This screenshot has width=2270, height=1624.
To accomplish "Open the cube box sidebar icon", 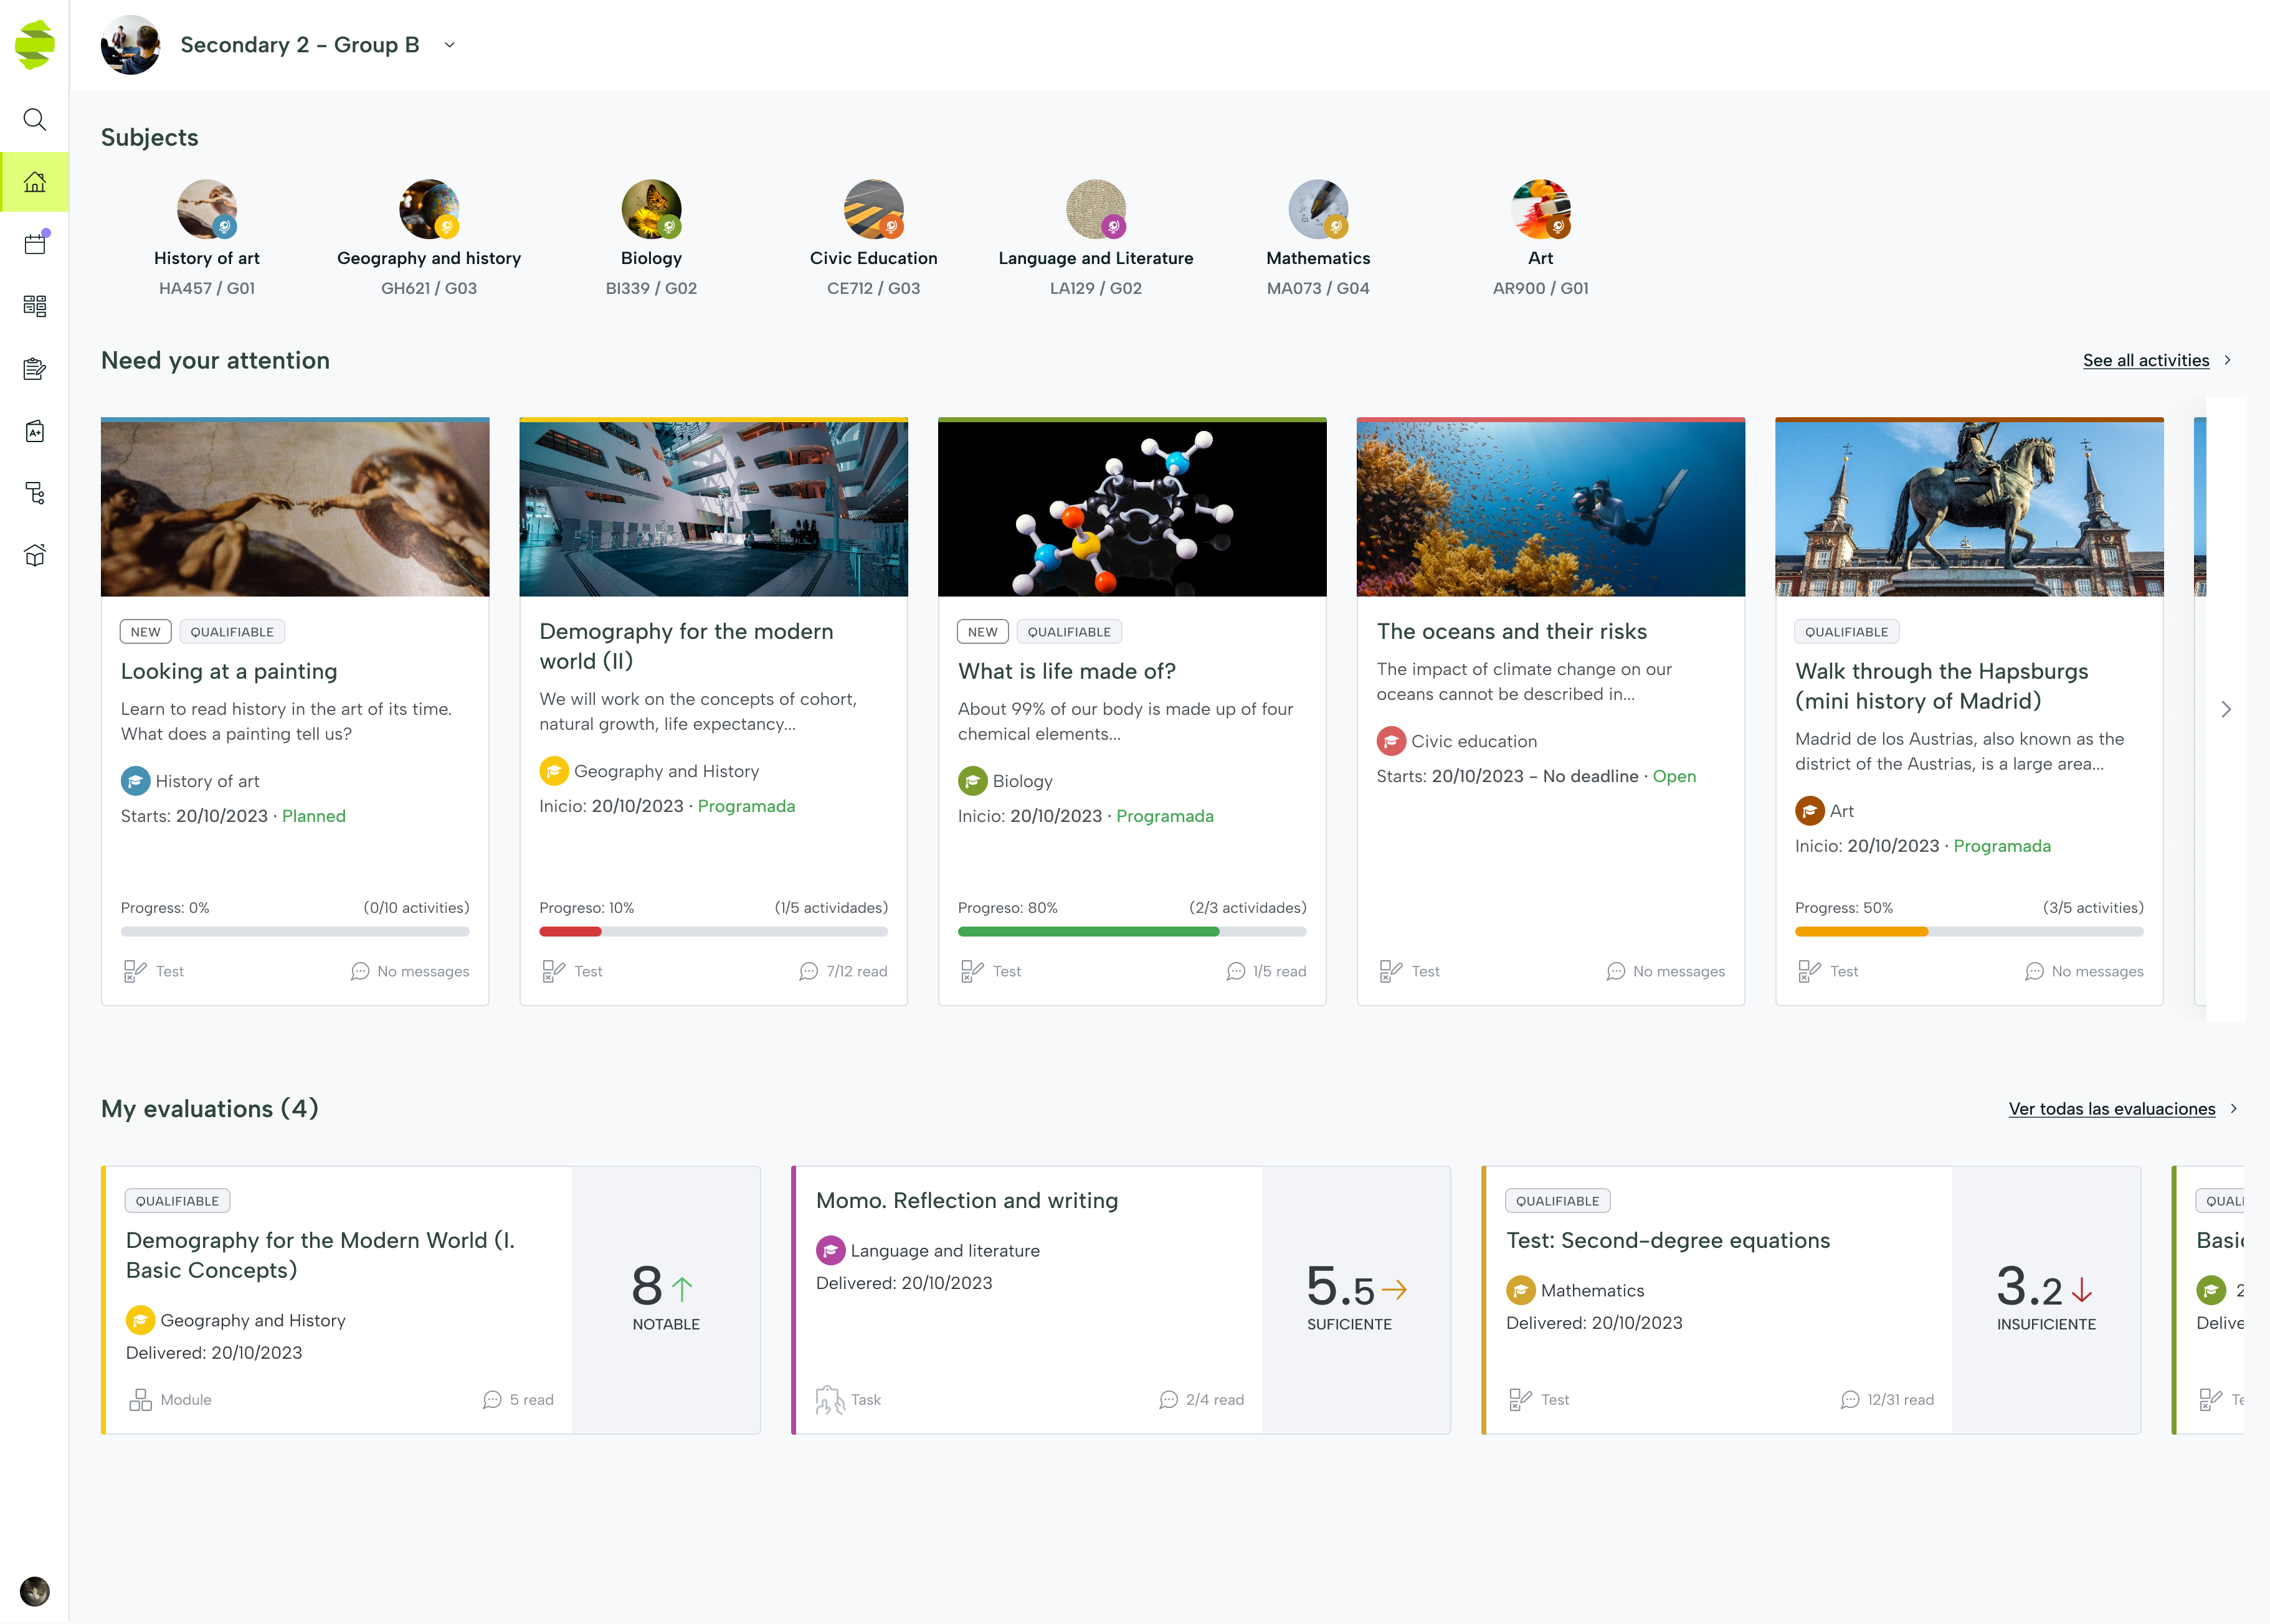I will click(35, 555).
